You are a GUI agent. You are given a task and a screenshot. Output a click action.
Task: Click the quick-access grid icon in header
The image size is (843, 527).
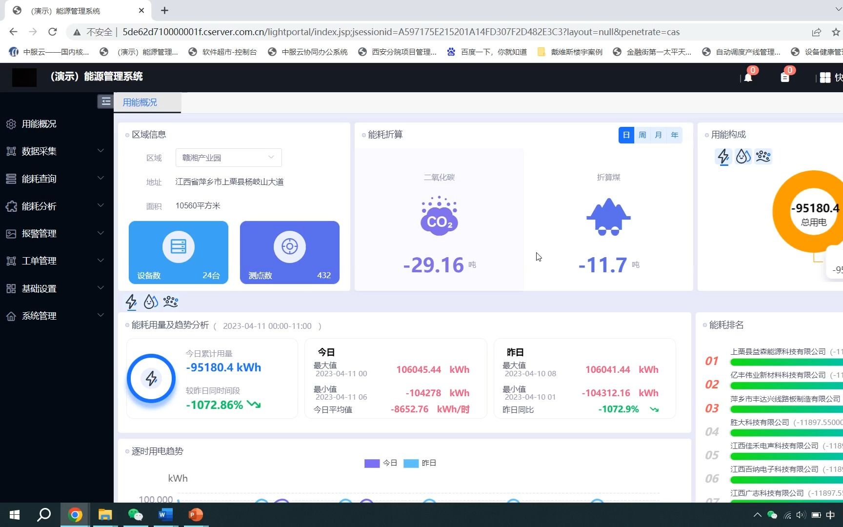pyautogui.click(x=825, y=78)
